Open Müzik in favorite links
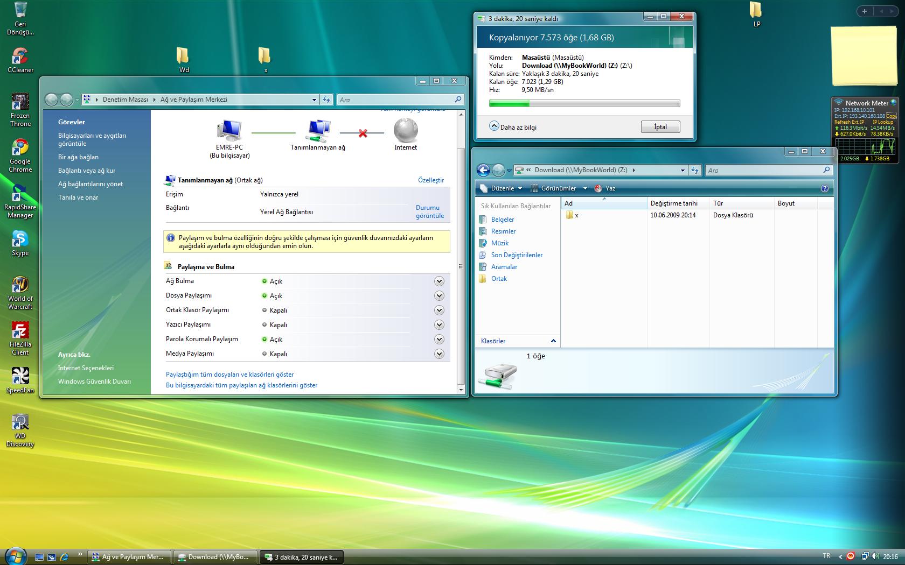 [x=499, y=243]
